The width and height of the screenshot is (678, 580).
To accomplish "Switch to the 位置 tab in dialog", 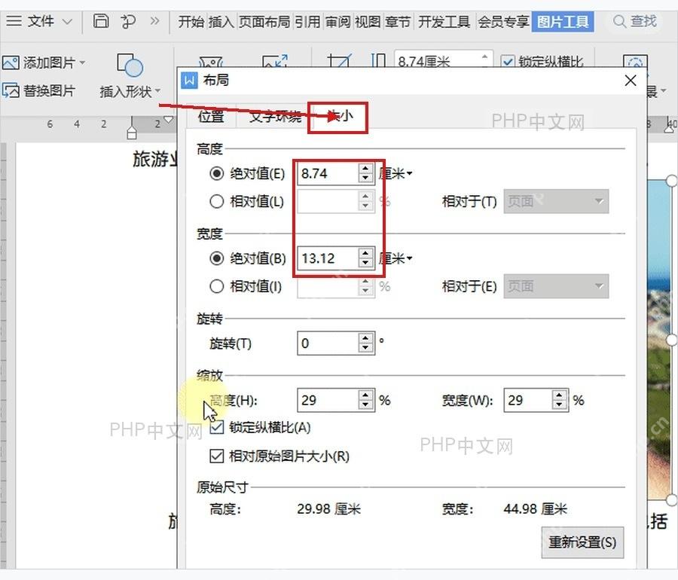I will 211,116.
